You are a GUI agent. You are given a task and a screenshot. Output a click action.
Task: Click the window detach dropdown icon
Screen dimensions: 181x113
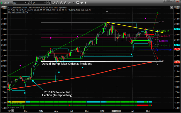pos(168,1)
